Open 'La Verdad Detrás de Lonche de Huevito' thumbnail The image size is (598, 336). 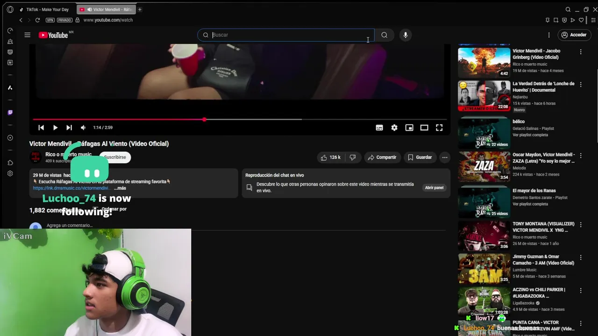tap(484, 96)
